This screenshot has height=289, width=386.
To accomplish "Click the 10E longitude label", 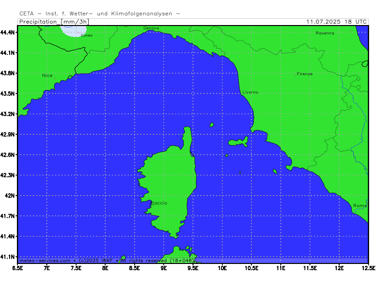I will [x=222, y=268].
